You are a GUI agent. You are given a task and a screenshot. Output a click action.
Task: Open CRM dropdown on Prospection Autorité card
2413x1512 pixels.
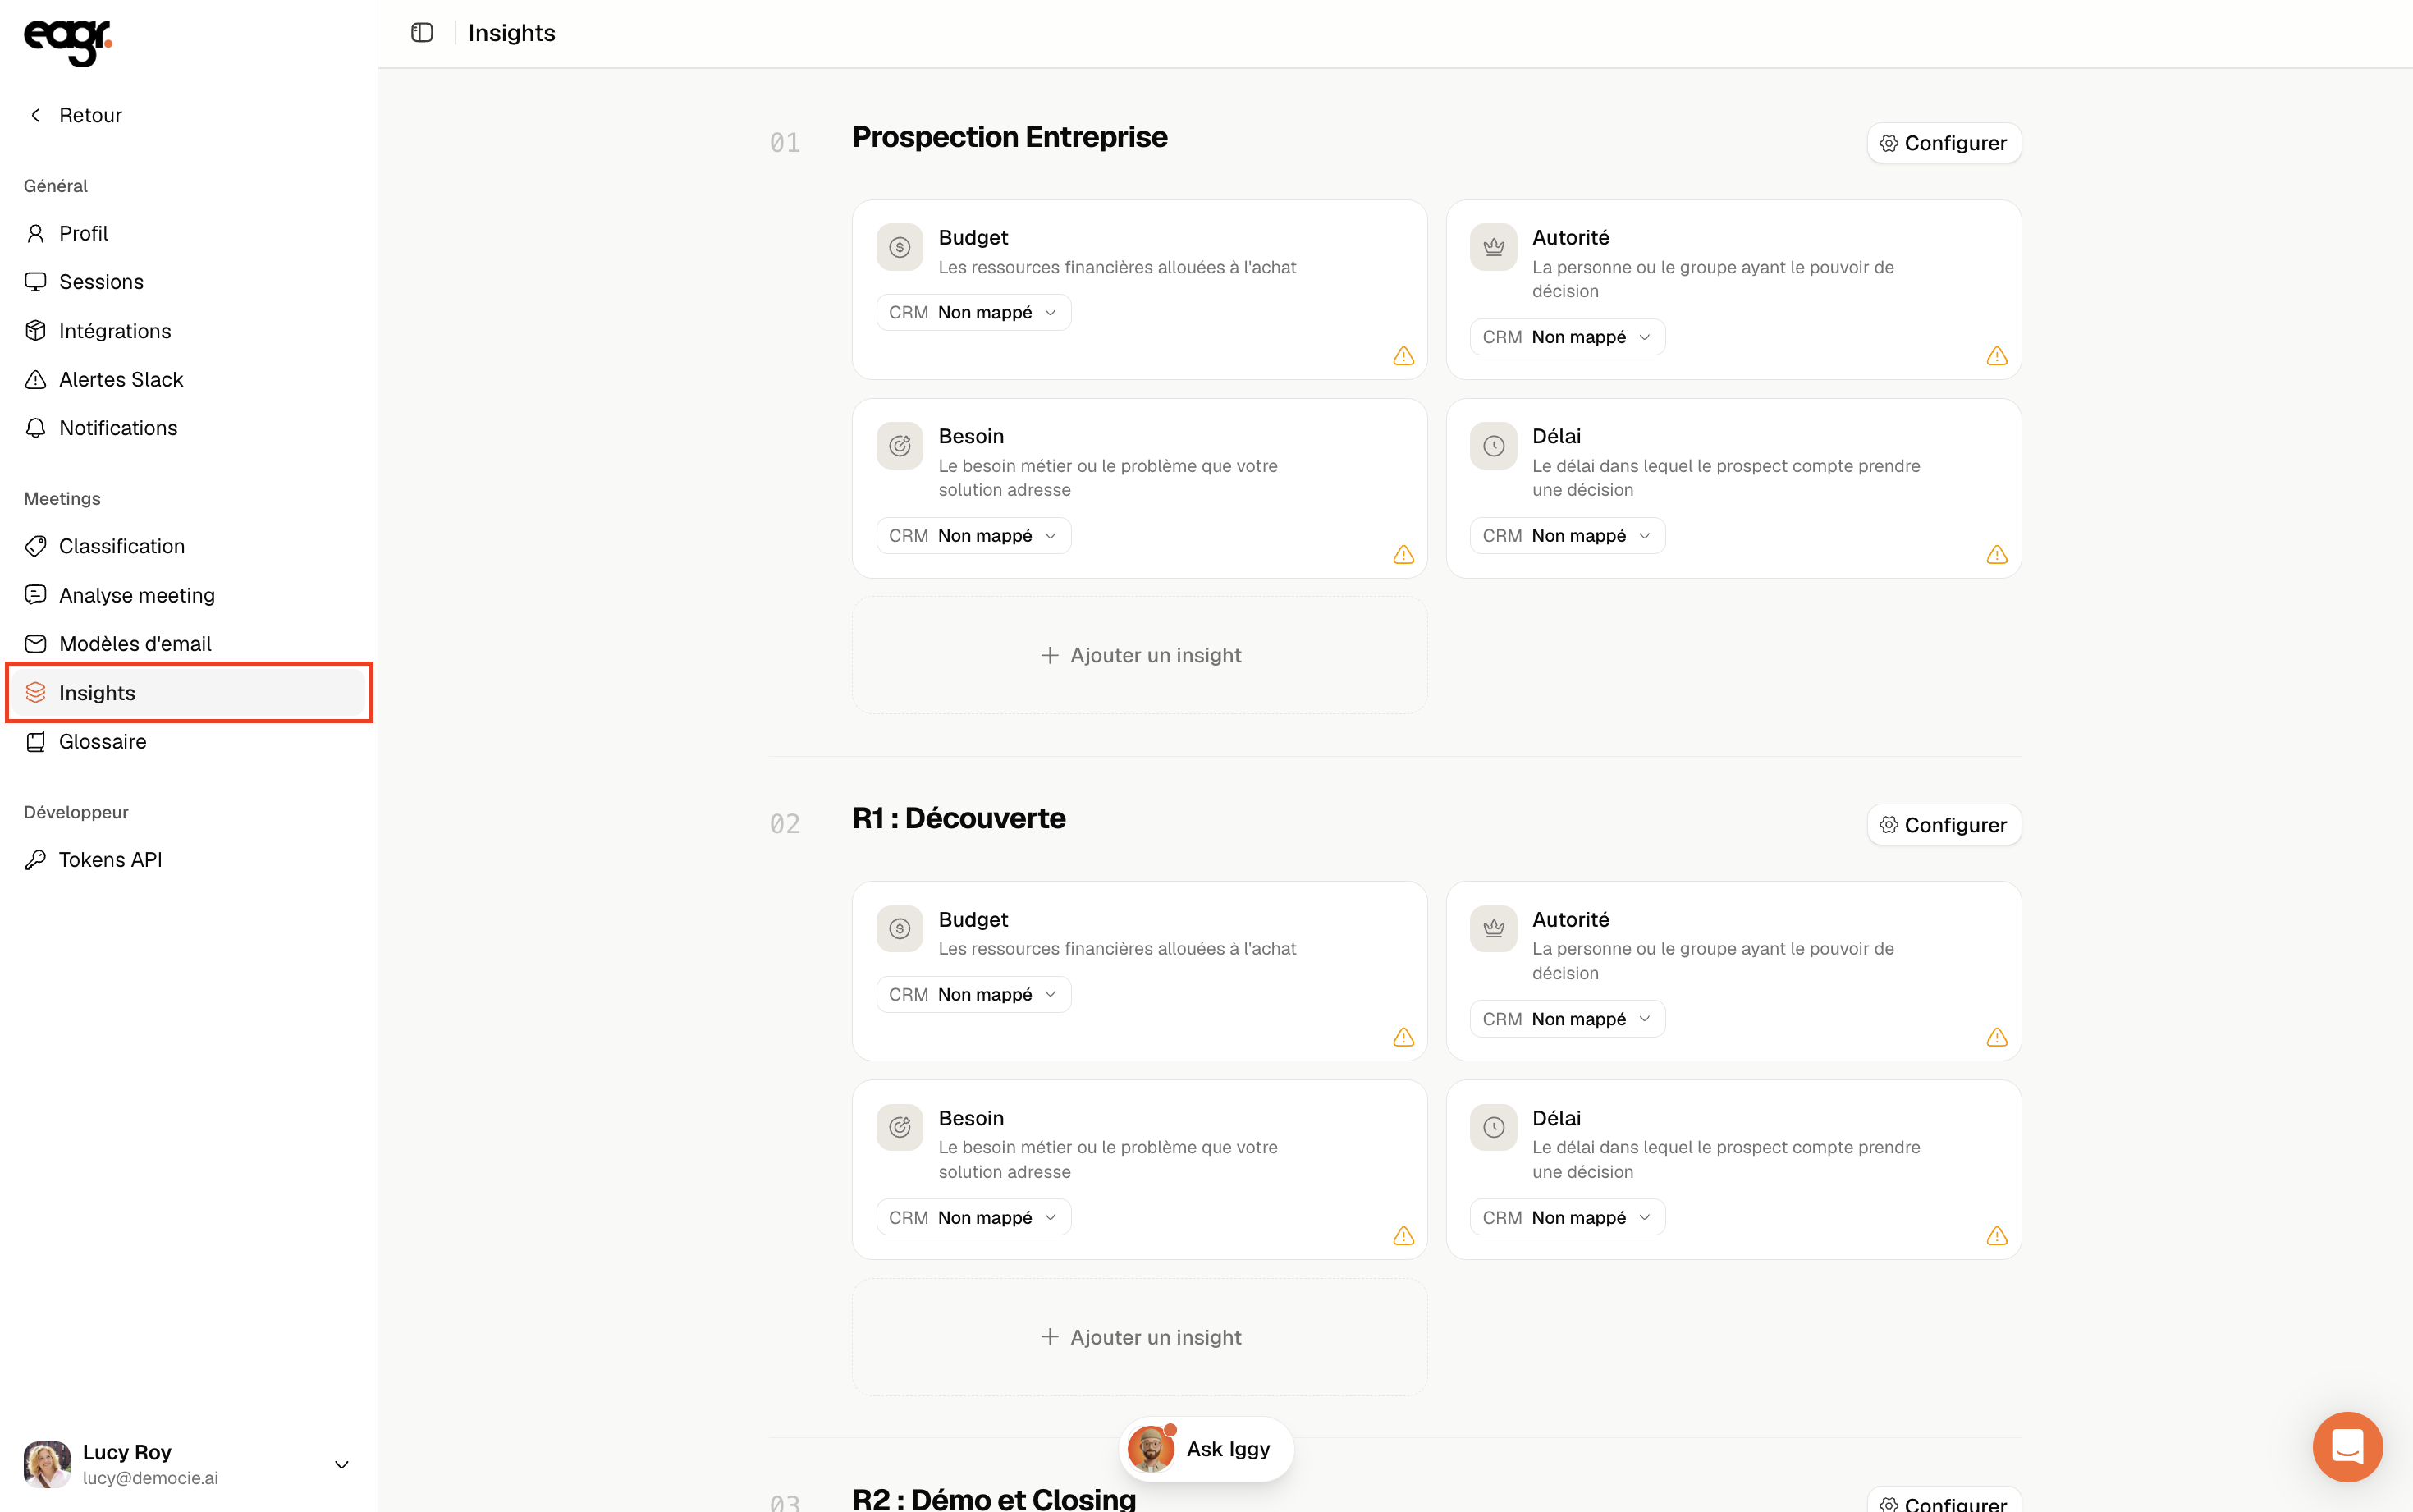(x=1568, y=337)
